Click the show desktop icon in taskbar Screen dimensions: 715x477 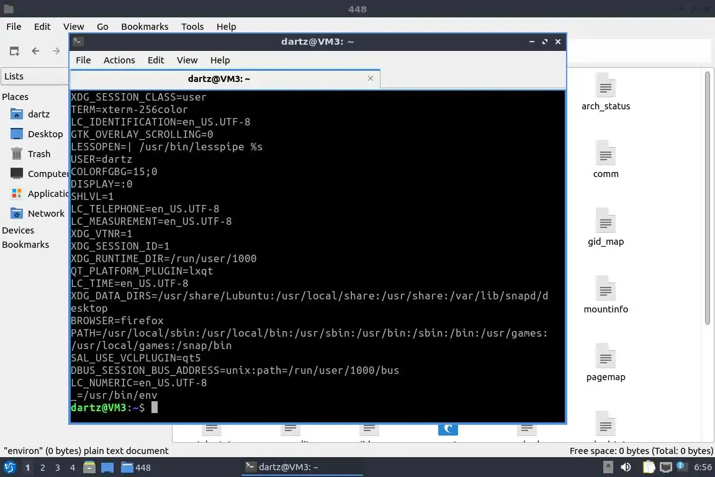(x=107, y=468)
